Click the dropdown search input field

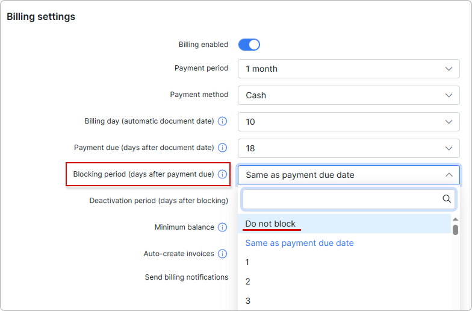[x=342, y=199]
